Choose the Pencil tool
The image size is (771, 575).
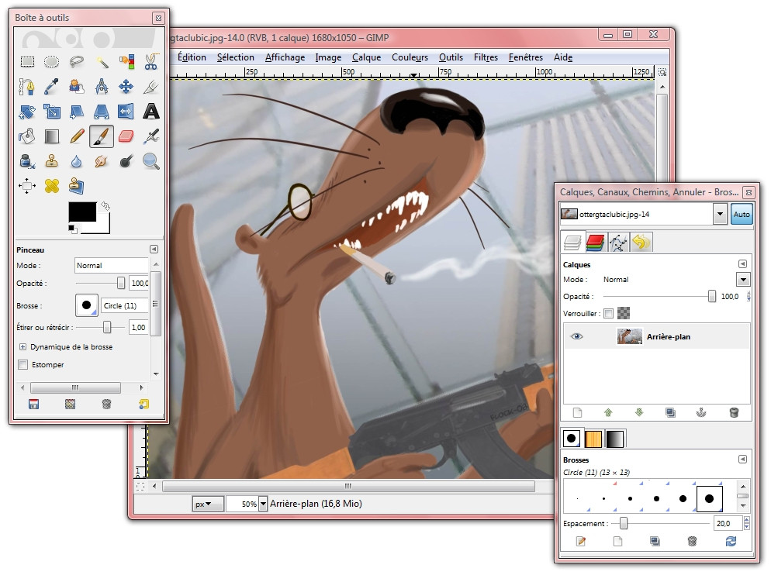pyautogui.click(x=77, y=136)
